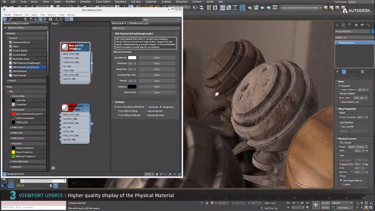Toggle the Targeted checkbox
The width and height of the screenshot is (375, 211).
[340, 86]
